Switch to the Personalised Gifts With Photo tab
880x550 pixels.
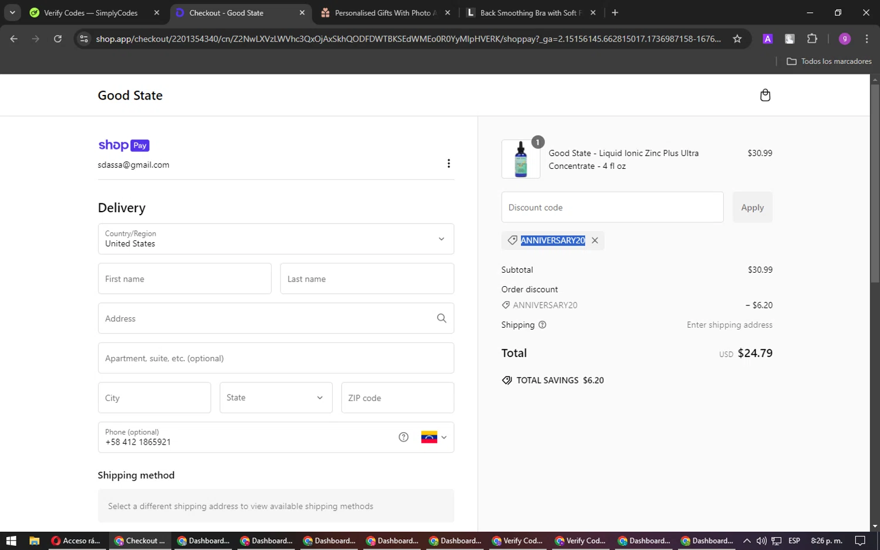point(385,12)
